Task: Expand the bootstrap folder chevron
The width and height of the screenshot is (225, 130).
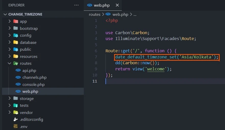Action: (x=9, y=28)
